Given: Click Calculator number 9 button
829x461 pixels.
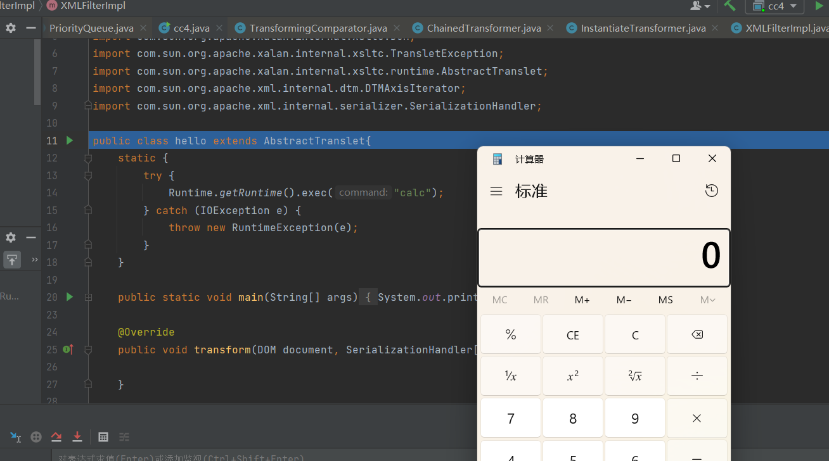Looking at the screenshot, I should [635, 418].
